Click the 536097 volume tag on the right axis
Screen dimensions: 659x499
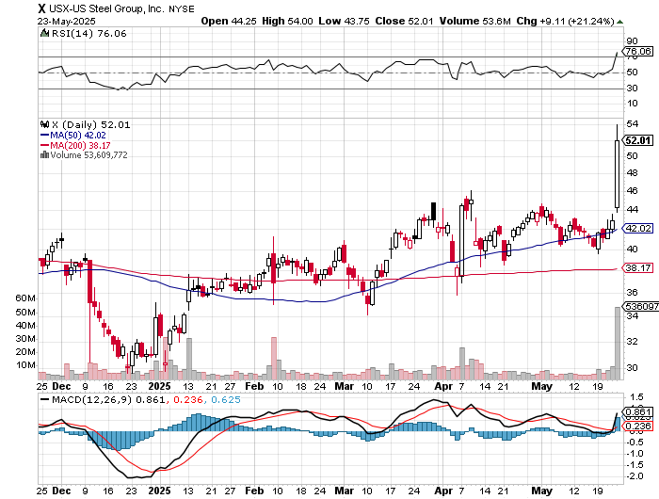(x=640, y=306)
